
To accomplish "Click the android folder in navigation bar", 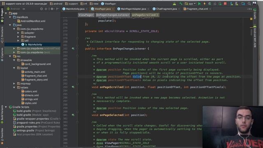I will (56, 4).
